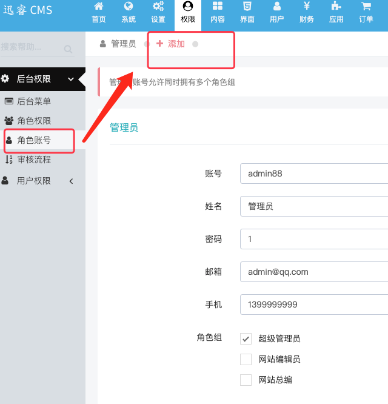Click the 邮箱 field with admin@qq.com

tap(314, 272)
